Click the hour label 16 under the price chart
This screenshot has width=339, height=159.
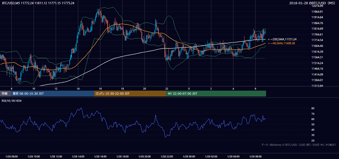tap(100, 89)
